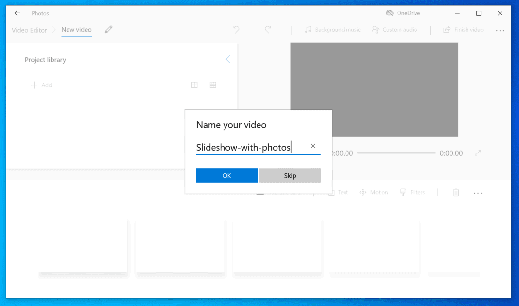519x306 pixels.
Task: Select the Filters tool
Action: (x=413, y=192)
